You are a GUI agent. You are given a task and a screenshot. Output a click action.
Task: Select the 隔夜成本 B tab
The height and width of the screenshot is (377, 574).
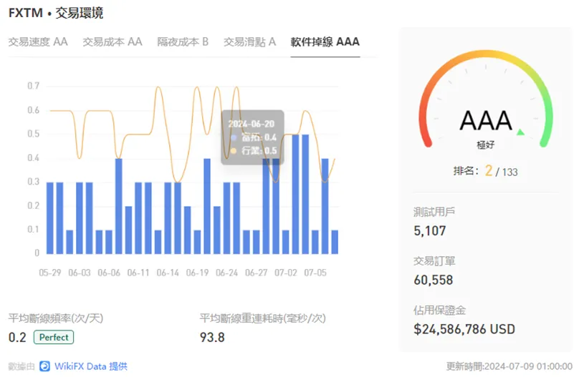click(x=183, y=41)
